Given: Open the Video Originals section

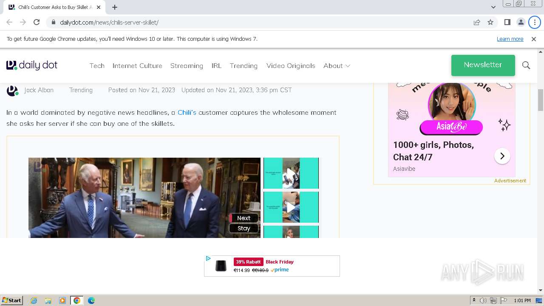Looking at the screenshot, I should 291,65.
